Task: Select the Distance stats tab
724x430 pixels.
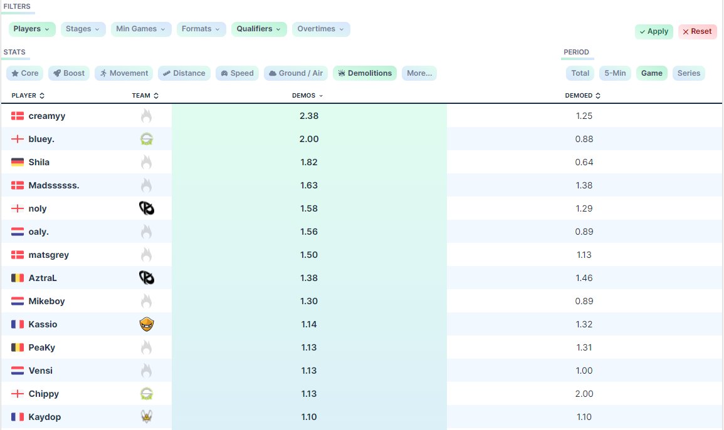Action: [184, 73]
